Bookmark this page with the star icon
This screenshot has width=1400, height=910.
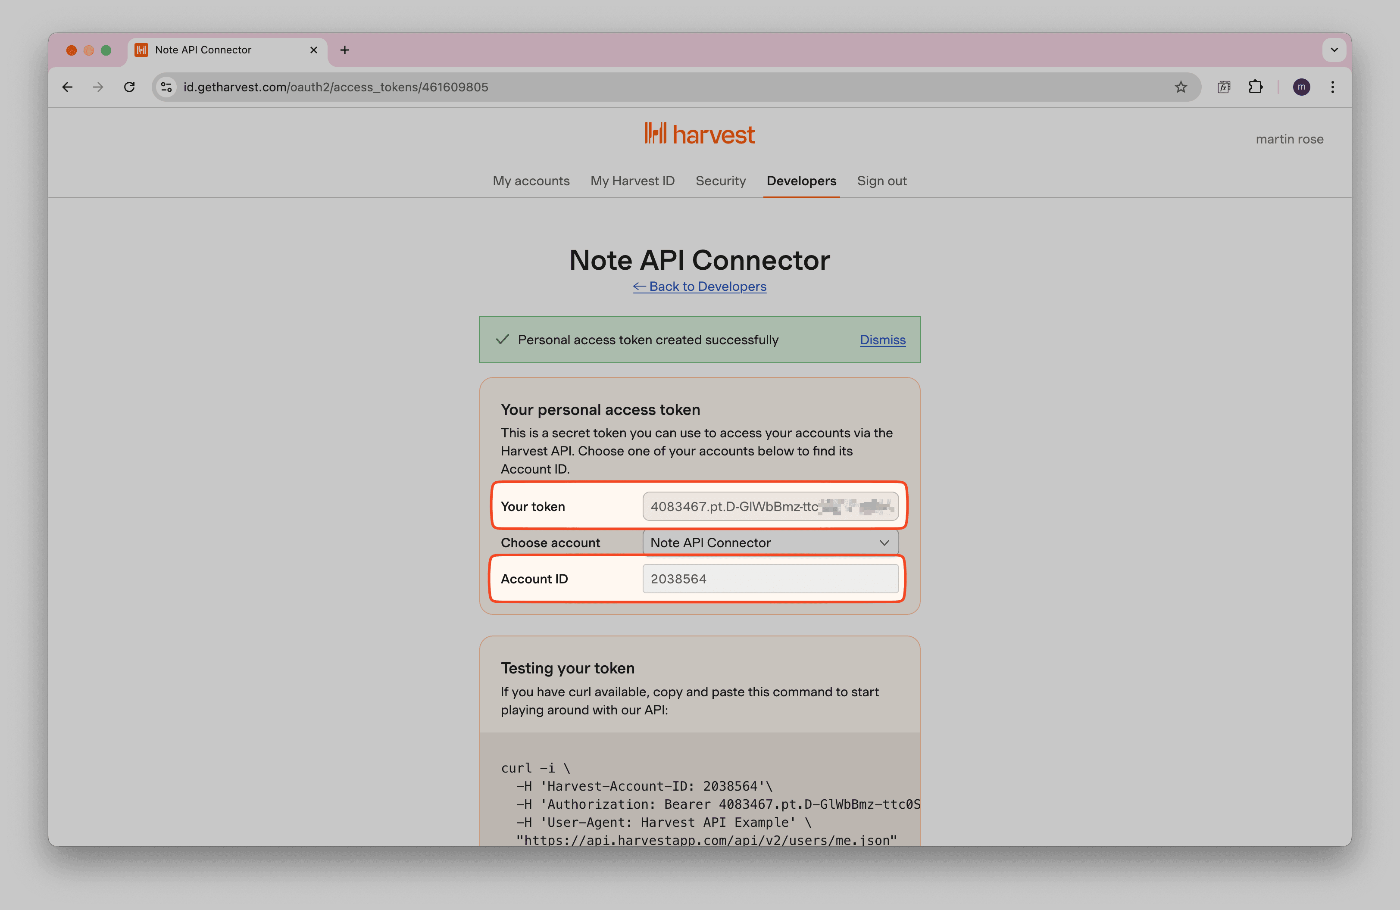point(1181,87)
